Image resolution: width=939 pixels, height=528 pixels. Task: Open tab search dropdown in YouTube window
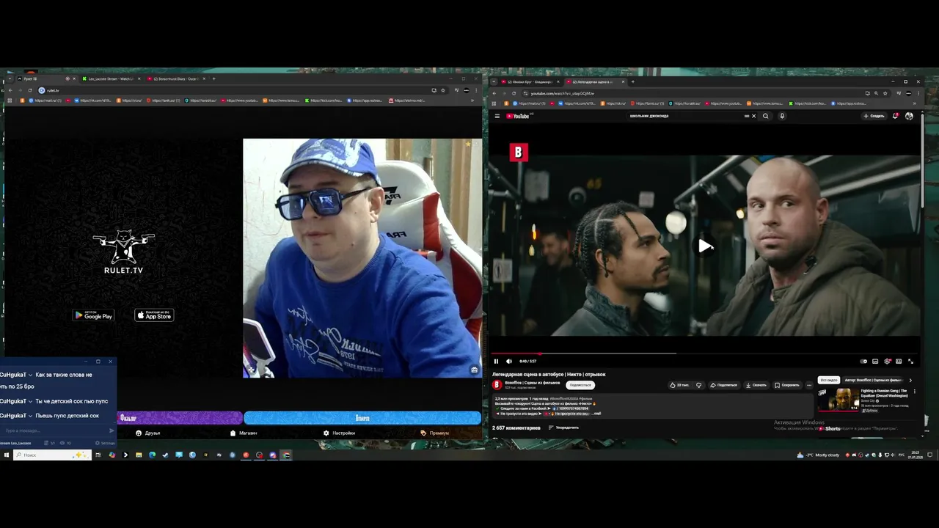[x=493, y=81]
